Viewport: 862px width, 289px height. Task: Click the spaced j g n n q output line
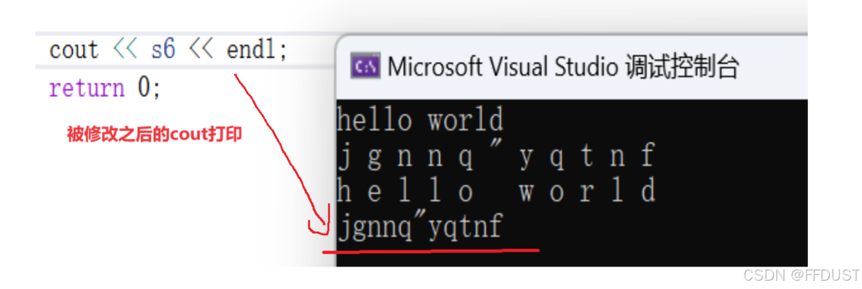click(x=496, y=156)
